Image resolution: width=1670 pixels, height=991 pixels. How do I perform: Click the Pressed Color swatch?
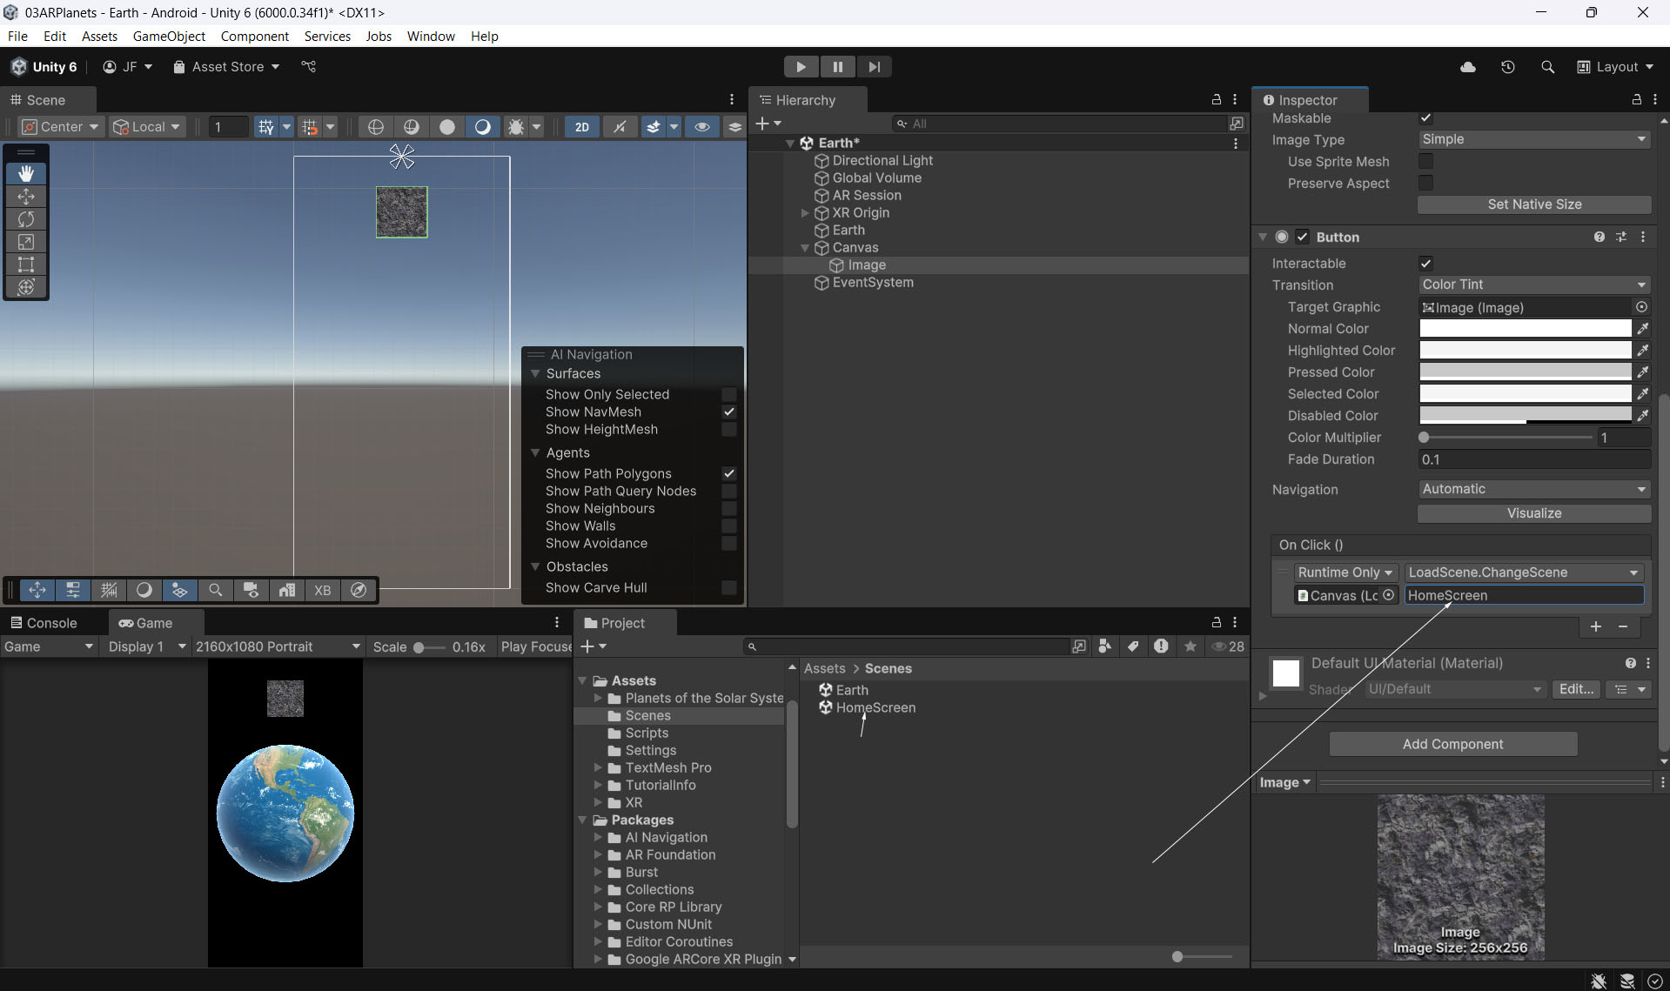point(1525,372)
